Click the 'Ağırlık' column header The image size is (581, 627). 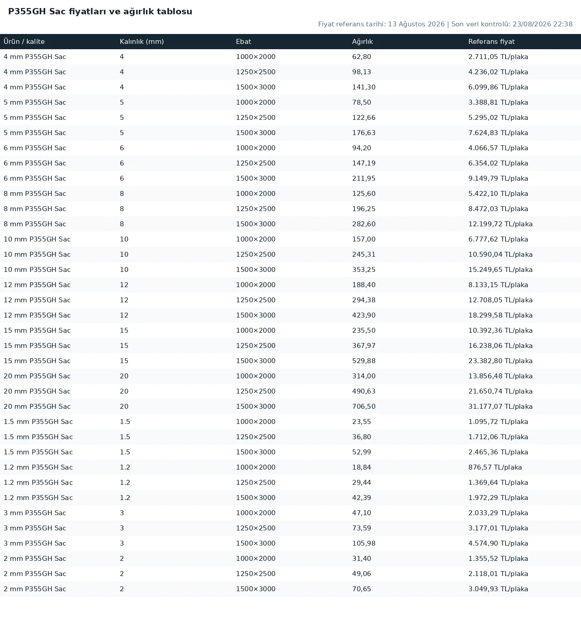tap(362, 42)
